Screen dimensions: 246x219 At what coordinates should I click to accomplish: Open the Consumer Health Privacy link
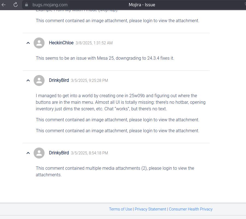coord(191,209)
